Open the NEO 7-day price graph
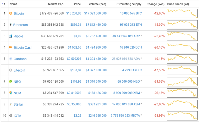Screen dimensions: 199x122 point(182,81)
